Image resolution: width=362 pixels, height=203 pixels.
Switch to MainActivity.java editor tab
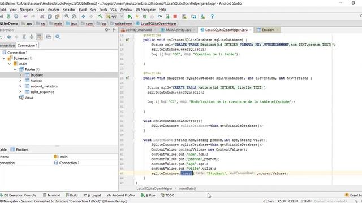(x=178, y=30)
